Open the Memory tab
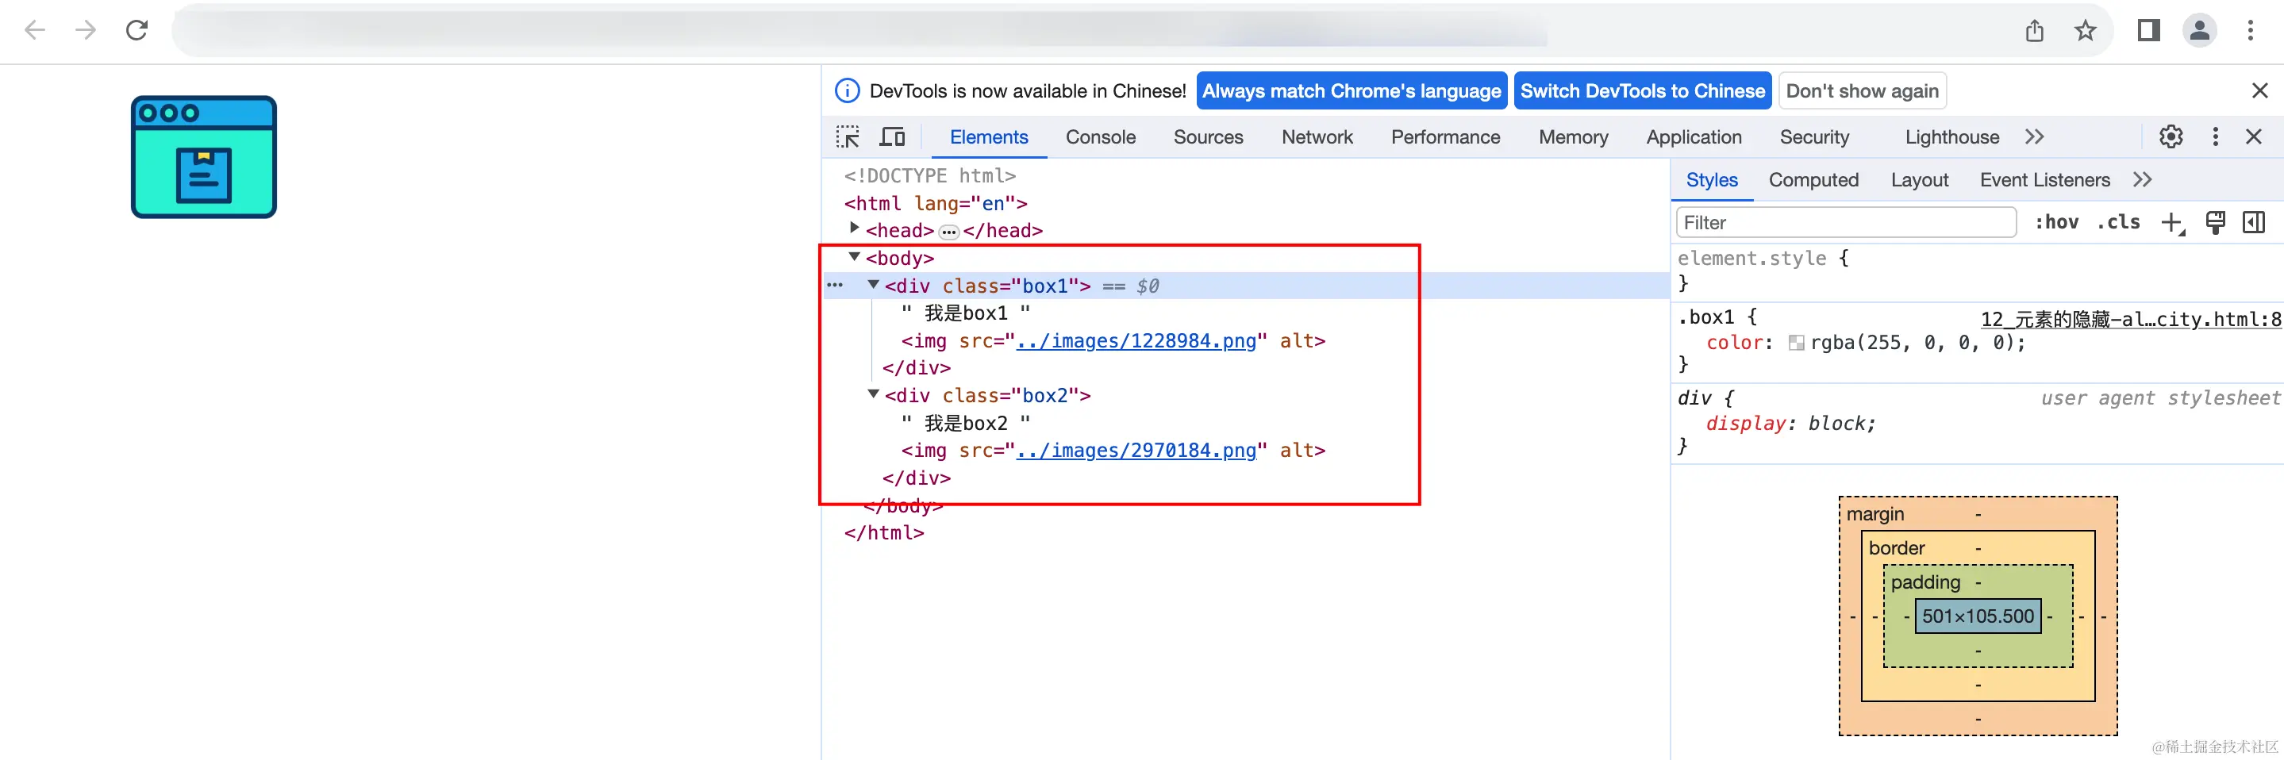The height and width of the screenshot is (760, 2284). (1573, 137)
